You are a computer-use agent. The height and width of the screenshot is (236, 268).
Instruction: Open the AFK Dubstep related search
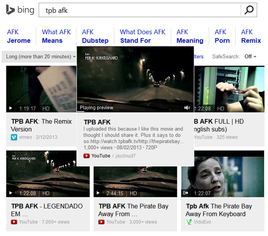pos(95,36)
